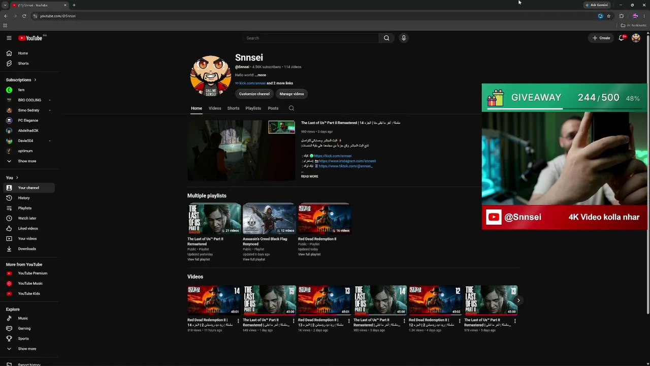Open the kick.com/snnsei channel link
This screenshot has width=650, height=366.
point(252,83)
